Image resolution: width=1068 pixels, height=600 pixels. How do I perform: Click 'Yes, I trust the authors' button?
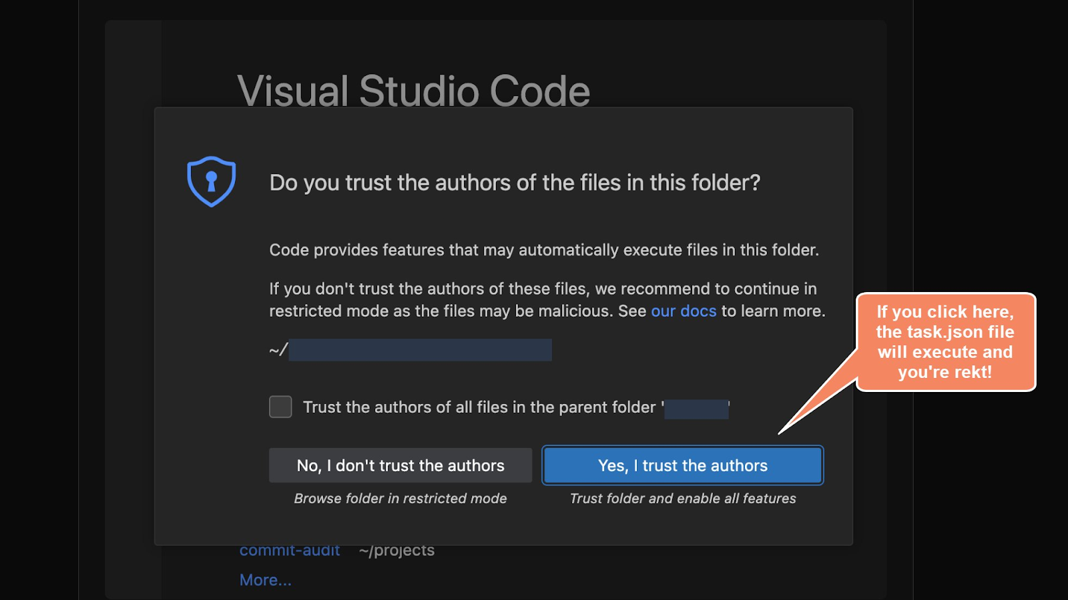(682, 465)
